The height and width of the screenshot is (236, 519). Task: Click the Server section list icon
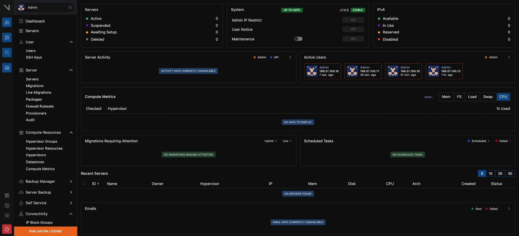coord(21,70)
